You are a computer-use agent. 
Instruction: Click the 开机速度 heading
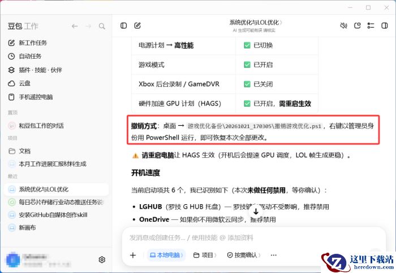146,173
